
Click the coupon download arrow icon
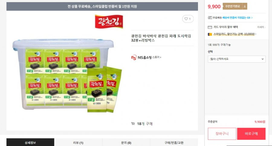point(244,6)
